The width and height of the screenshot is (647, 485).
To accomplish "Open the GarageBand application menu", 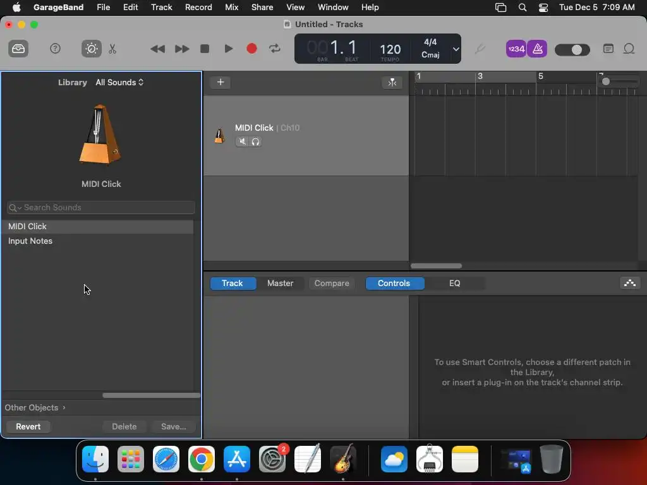I will click(58, 7).
